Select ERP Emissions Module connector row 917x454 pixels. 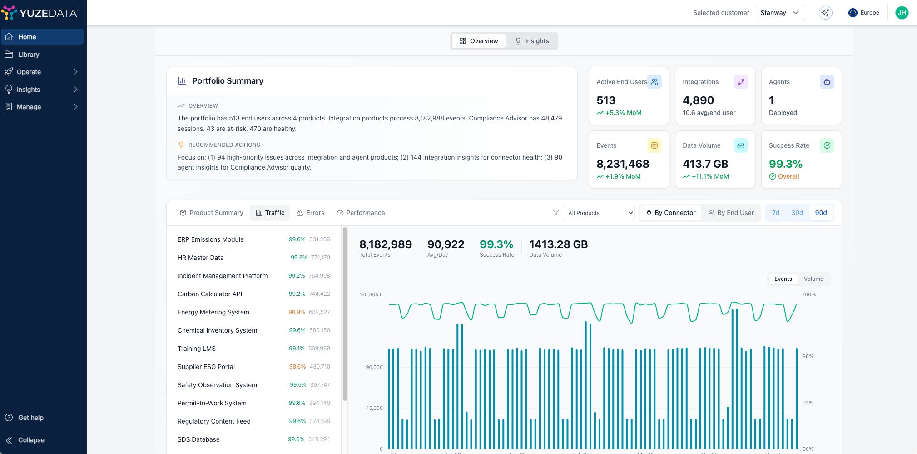pos(253,239)
